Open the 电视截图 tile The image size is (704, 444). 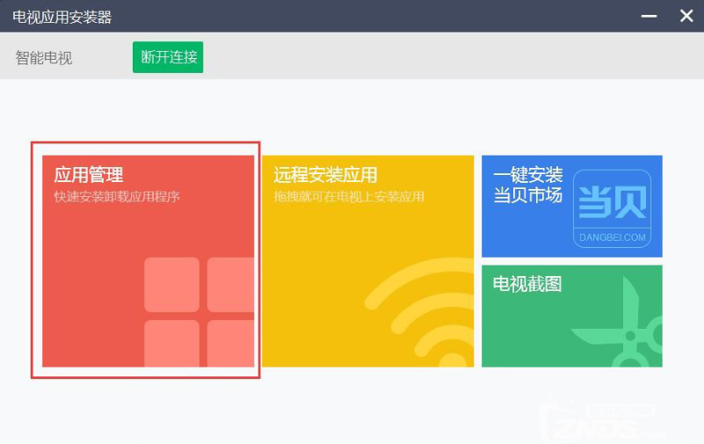tap(572, 317)
